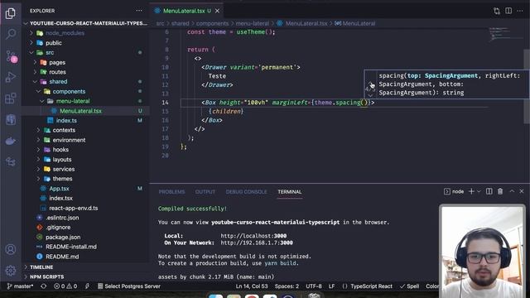Maximize the panel with up chevron

[x=512, y=191]
